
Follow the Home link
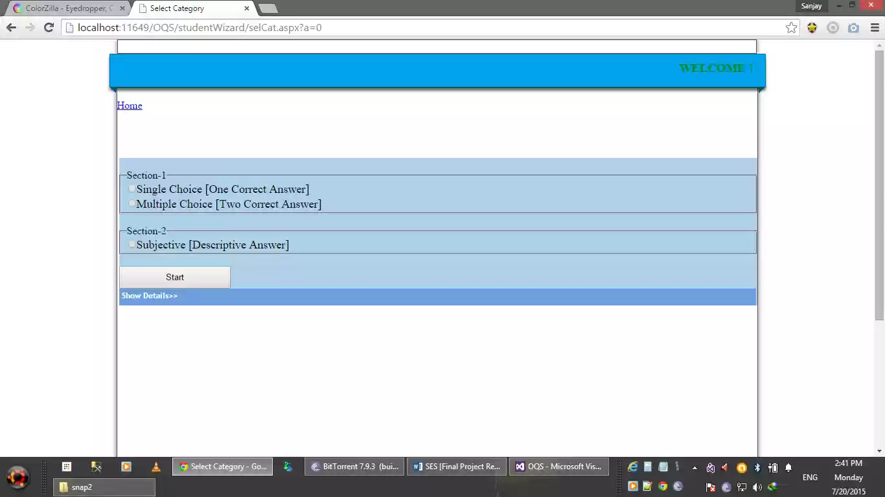point(129,105)
